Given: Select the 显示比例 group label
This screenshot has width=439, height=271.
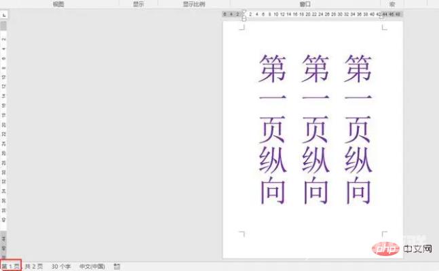Looking at the screenshot, I should [x=193, y=3].
